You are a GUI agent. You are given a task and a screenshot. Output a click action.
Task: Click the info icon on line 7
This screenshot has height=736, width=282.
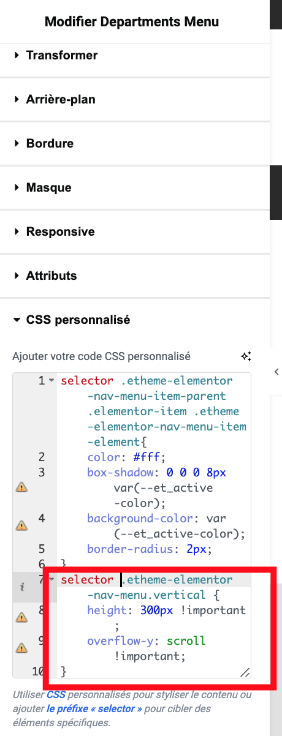[21, 587]
